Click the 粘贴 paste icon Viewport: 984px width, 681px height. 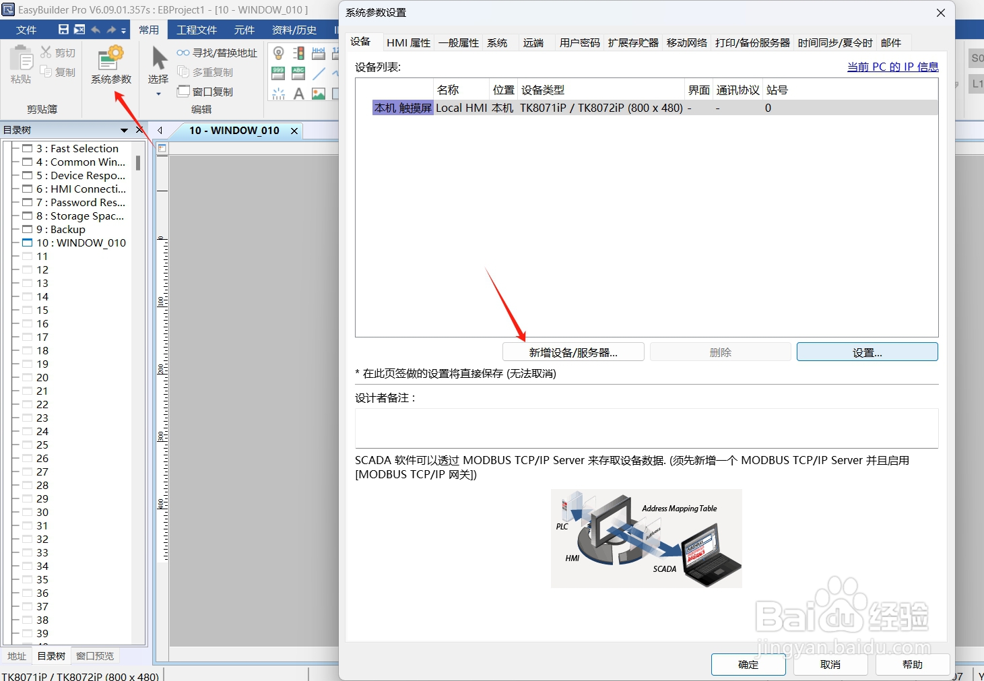click(21, 59)
